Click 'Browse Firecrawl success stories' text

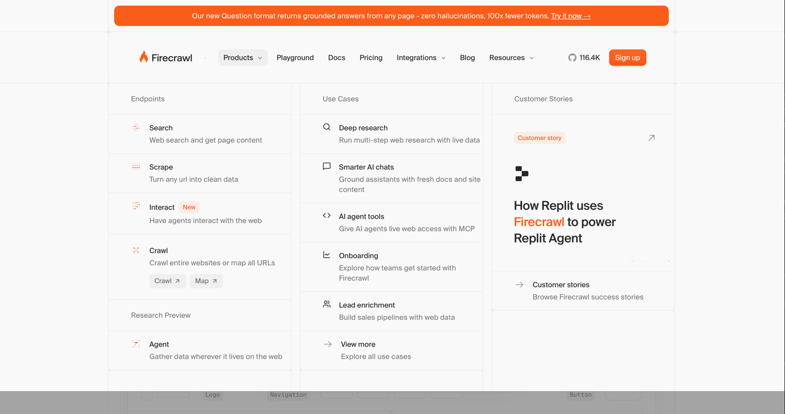[588, 297]
